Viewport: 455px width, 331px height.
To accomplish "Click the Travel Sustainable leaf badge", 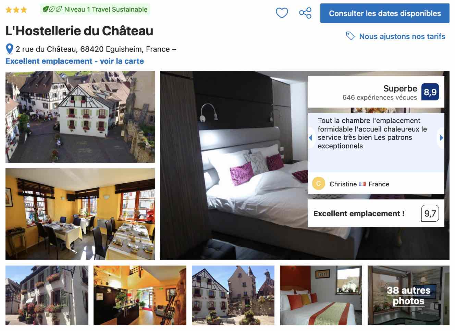I will (x=95, y=9).
